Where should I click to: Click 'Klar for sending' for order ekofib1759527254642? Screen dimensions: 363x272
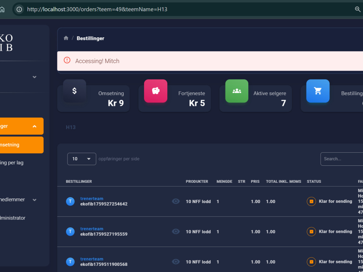[x=335, y=201]
